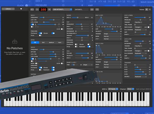Click the DCO 2 DETUNE slider

[x=50, y=52]
